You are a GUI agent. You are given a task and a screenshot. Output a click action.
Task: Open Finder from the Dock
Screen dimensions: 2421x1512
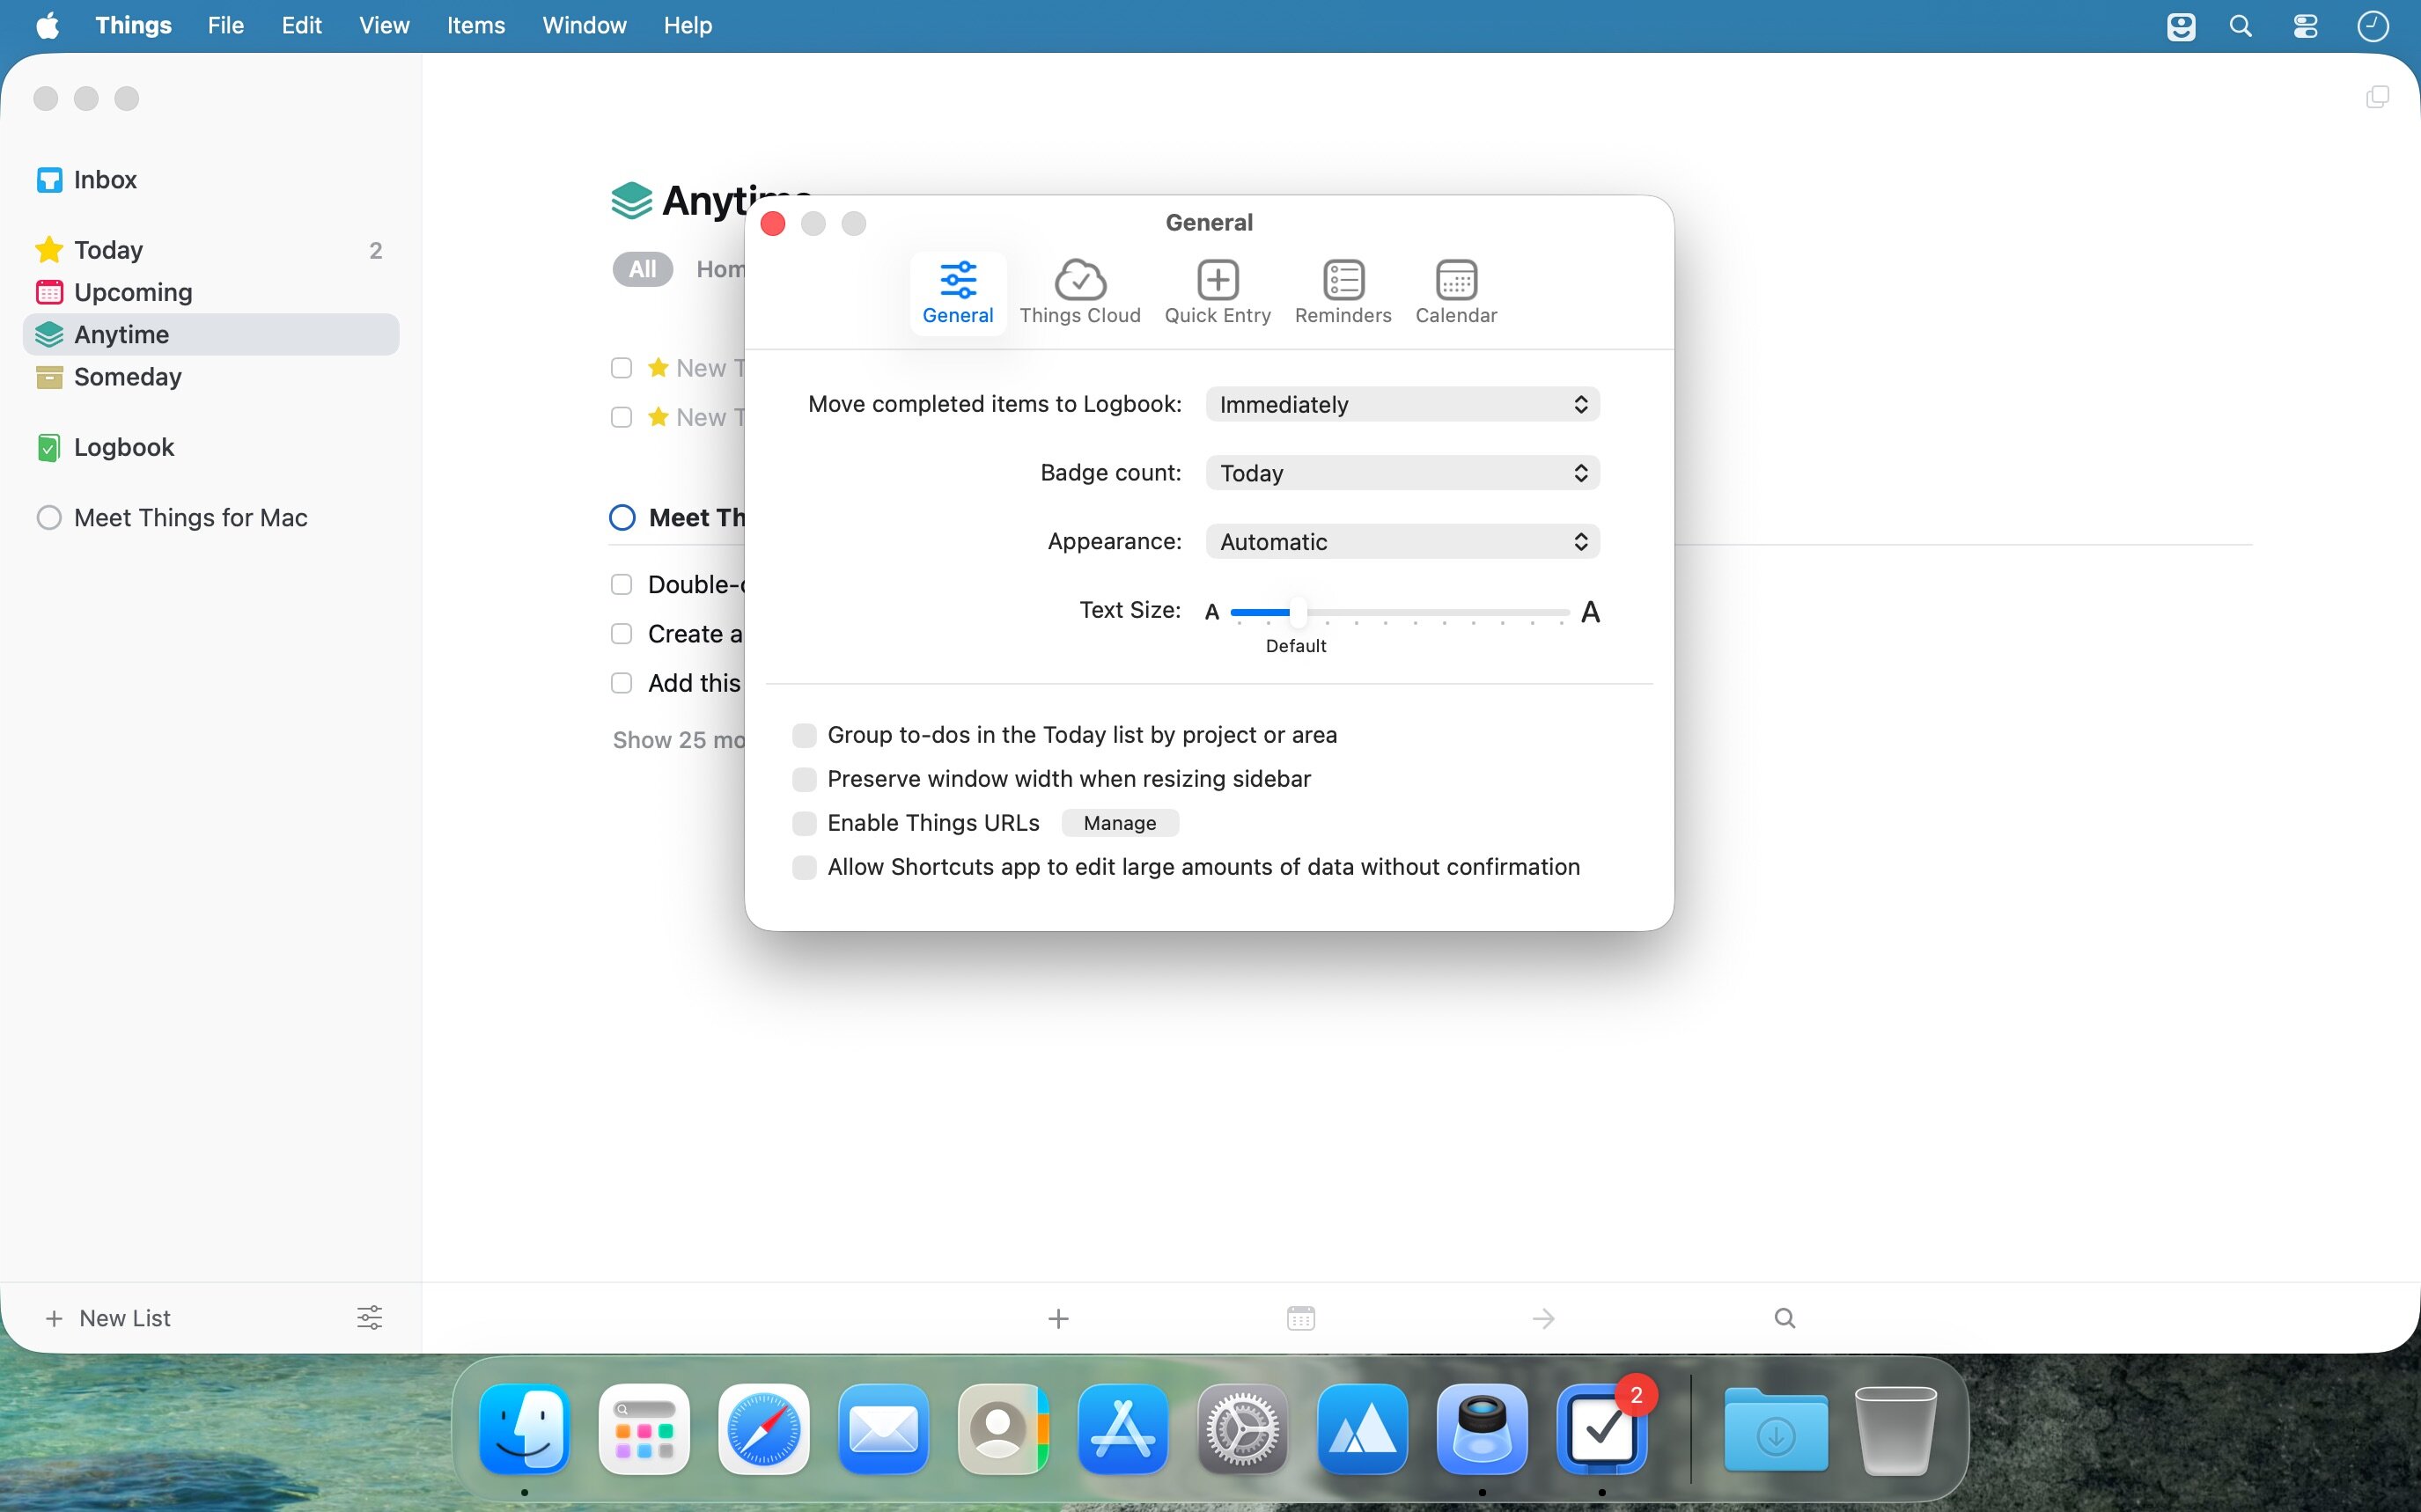point(525,1429)
